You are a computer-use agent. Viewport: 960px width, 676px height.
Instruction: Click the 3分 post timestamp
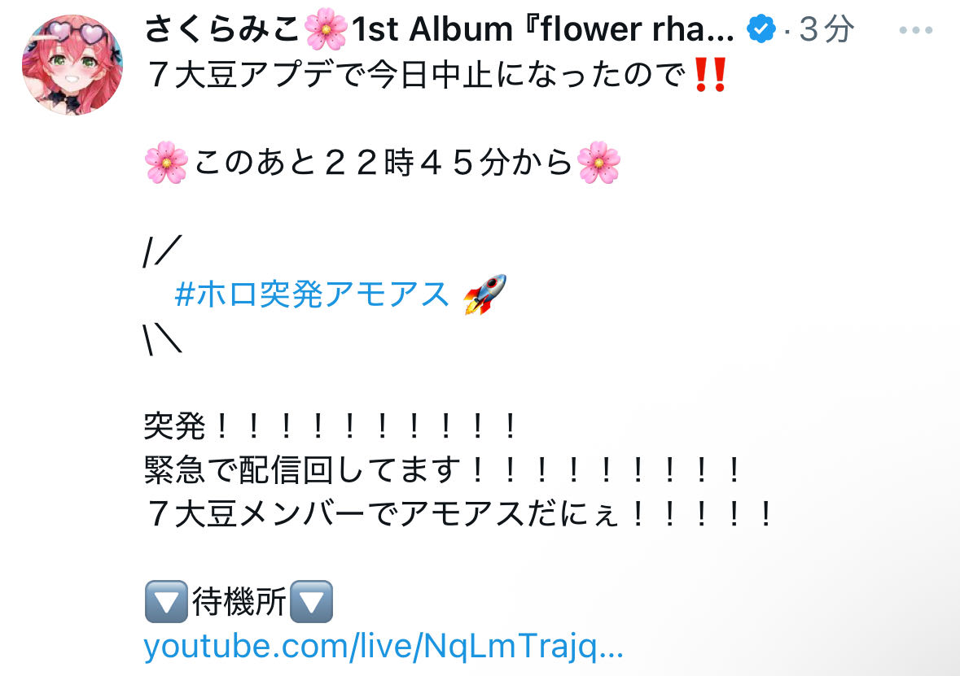(826, 28)
